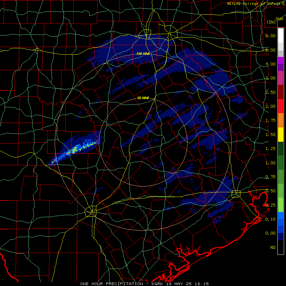Pick the pink legend swatch near 3.00
This screenshot has width=286, height=286.
[281, 78]
